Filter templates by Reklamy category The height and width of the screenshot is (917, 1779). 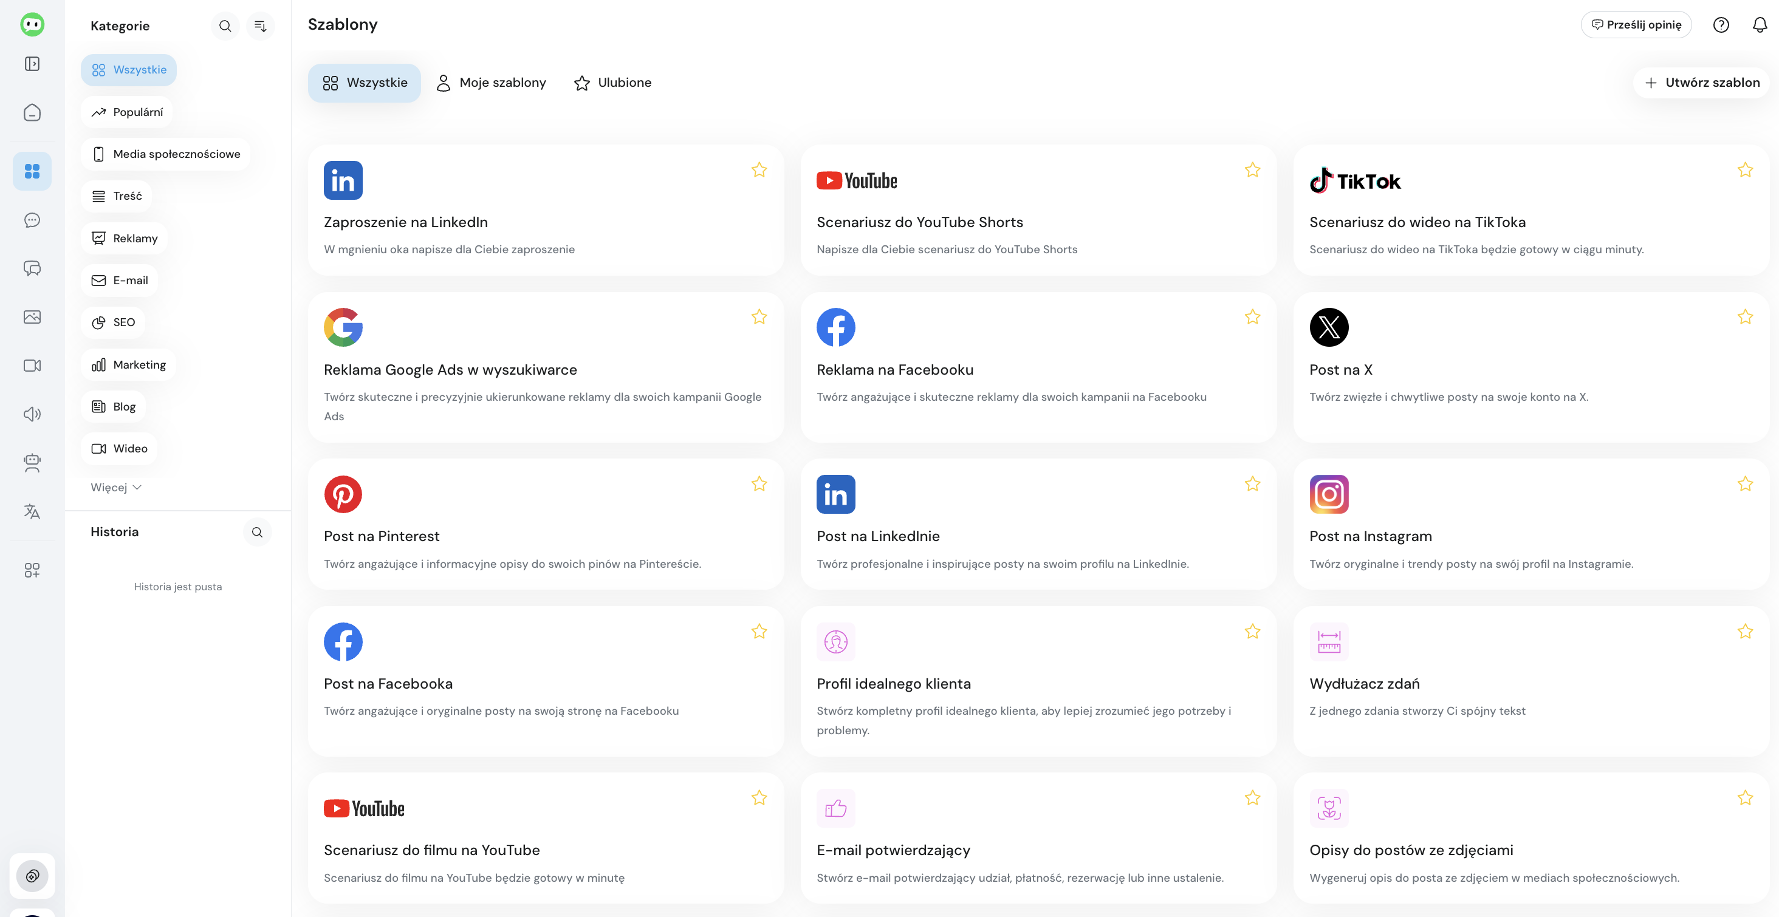(x=125, y=238)
